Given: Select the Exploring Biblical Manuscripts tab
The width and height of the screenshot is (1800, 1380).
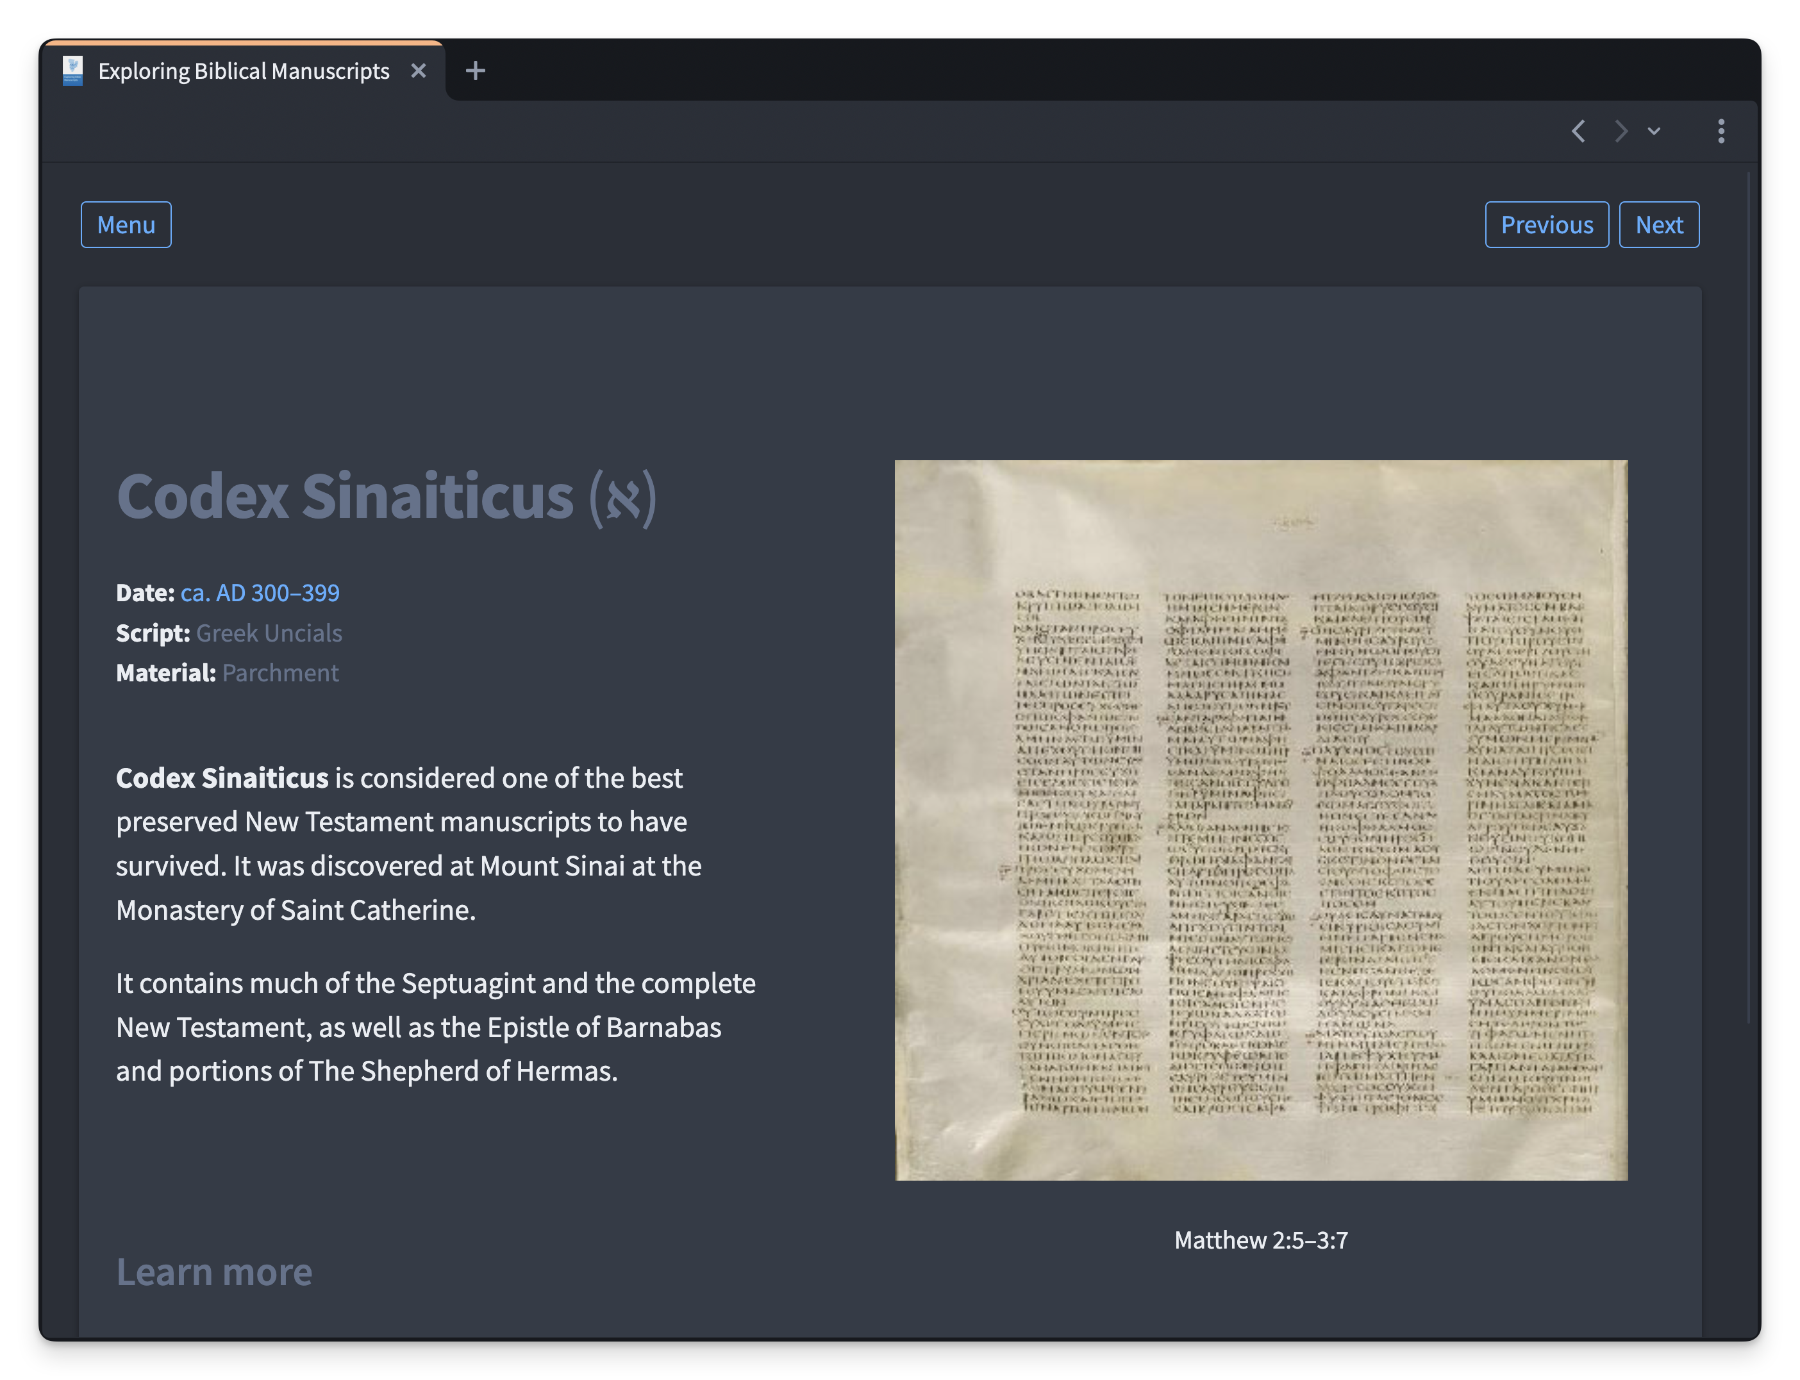Looking at the screenshot, I should point(243,71).
